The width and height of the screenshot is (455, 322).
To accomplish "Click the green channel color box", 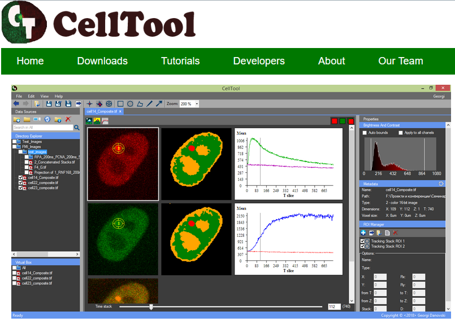I will [343, 121].
